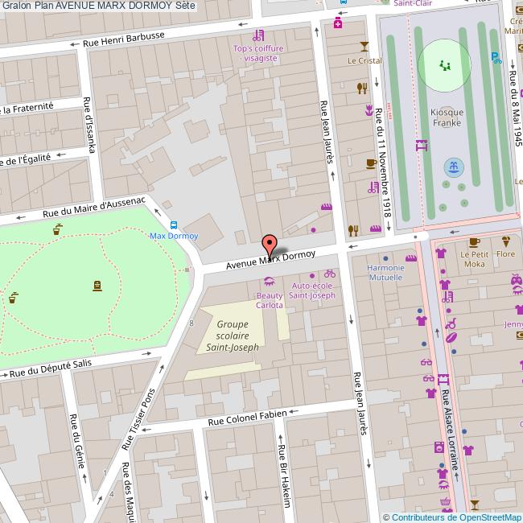Open the Contributeurs de OpenStreetMap link
523x523 pixels.
click(x=451, y=517)
